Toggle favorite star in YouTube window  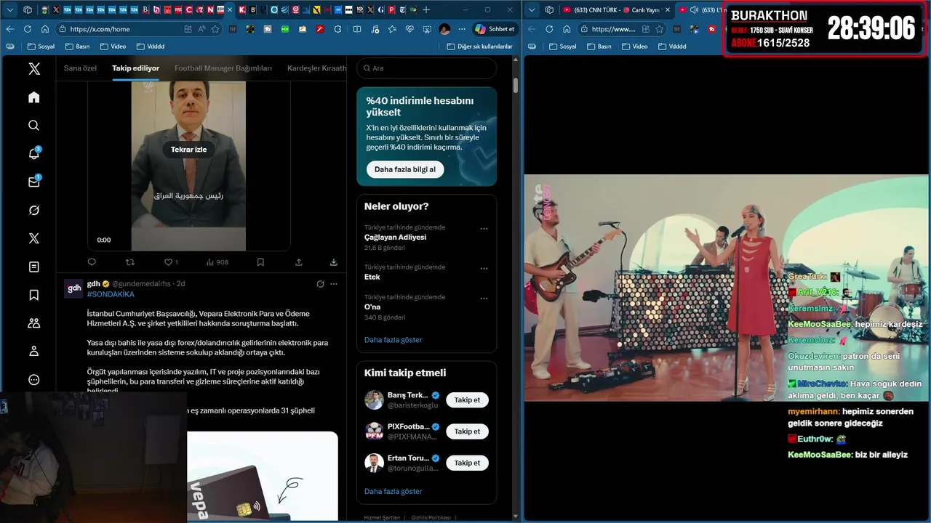[659, 29]
